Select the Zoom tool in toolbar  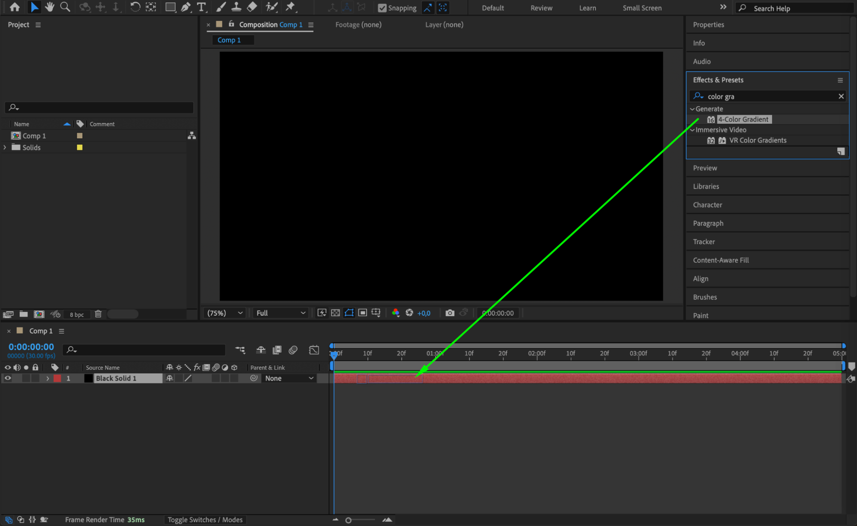coord(65,7)
